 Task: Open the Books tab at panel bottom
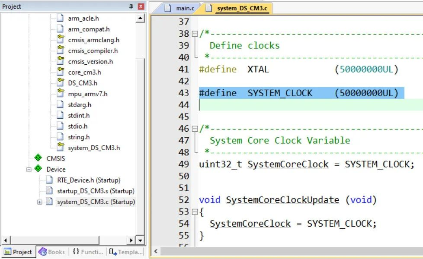tap(52, 252)
